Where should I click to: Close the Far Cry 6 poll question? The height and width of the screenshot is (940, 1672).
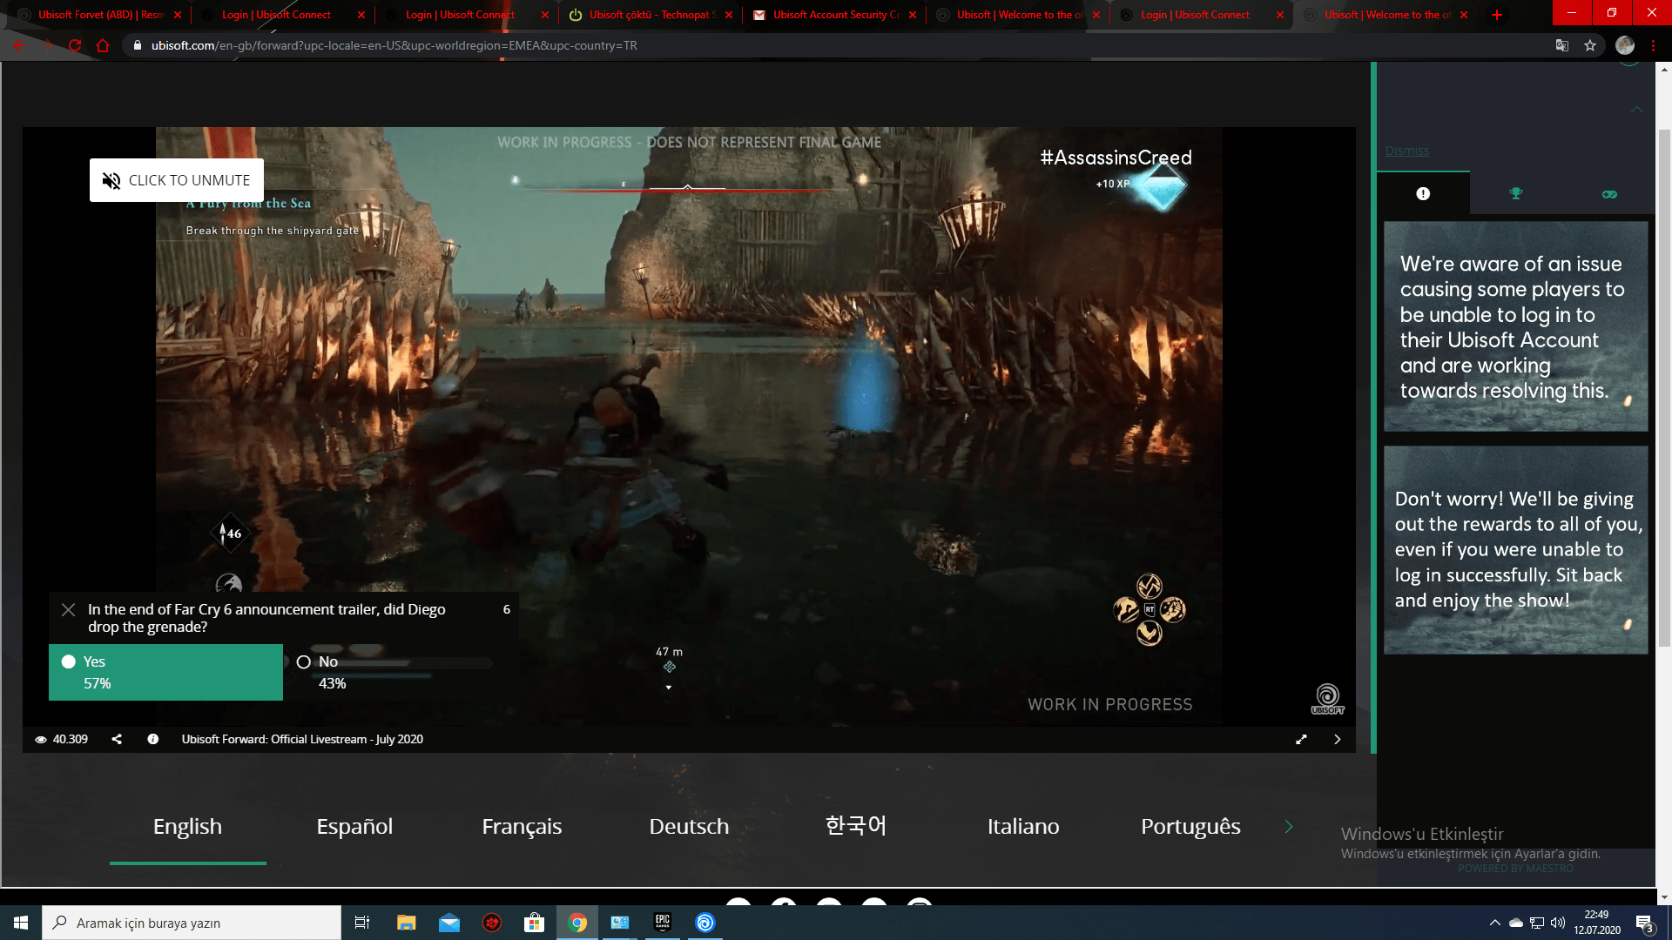68,609
